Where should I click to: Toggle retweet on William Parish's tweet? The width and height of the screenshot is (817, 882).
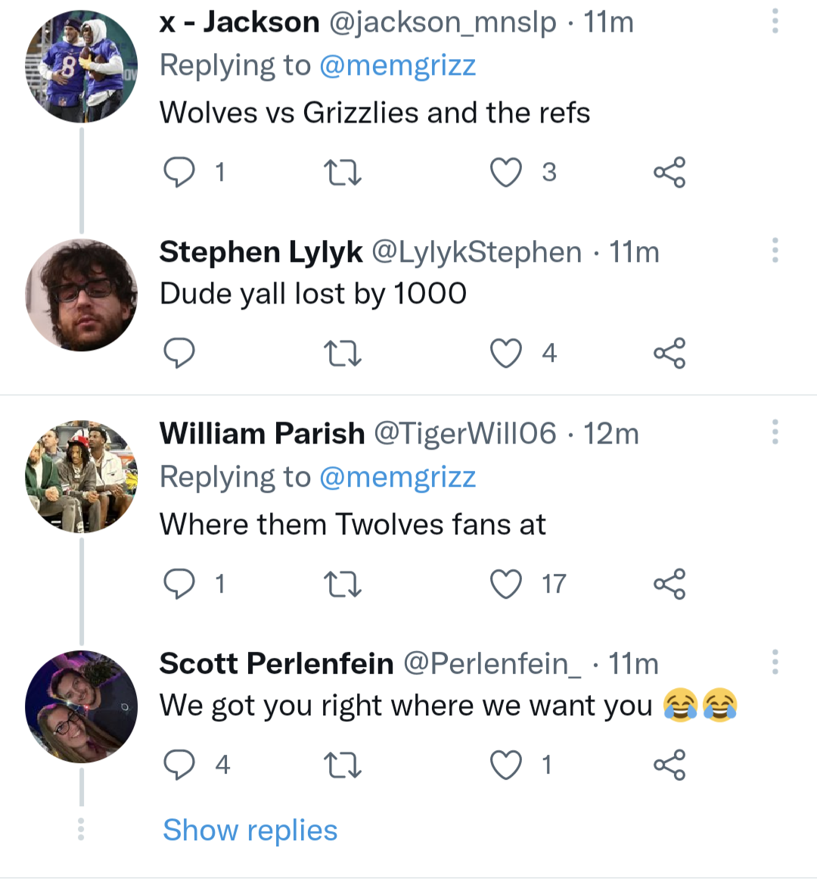(x=343, y=583)
